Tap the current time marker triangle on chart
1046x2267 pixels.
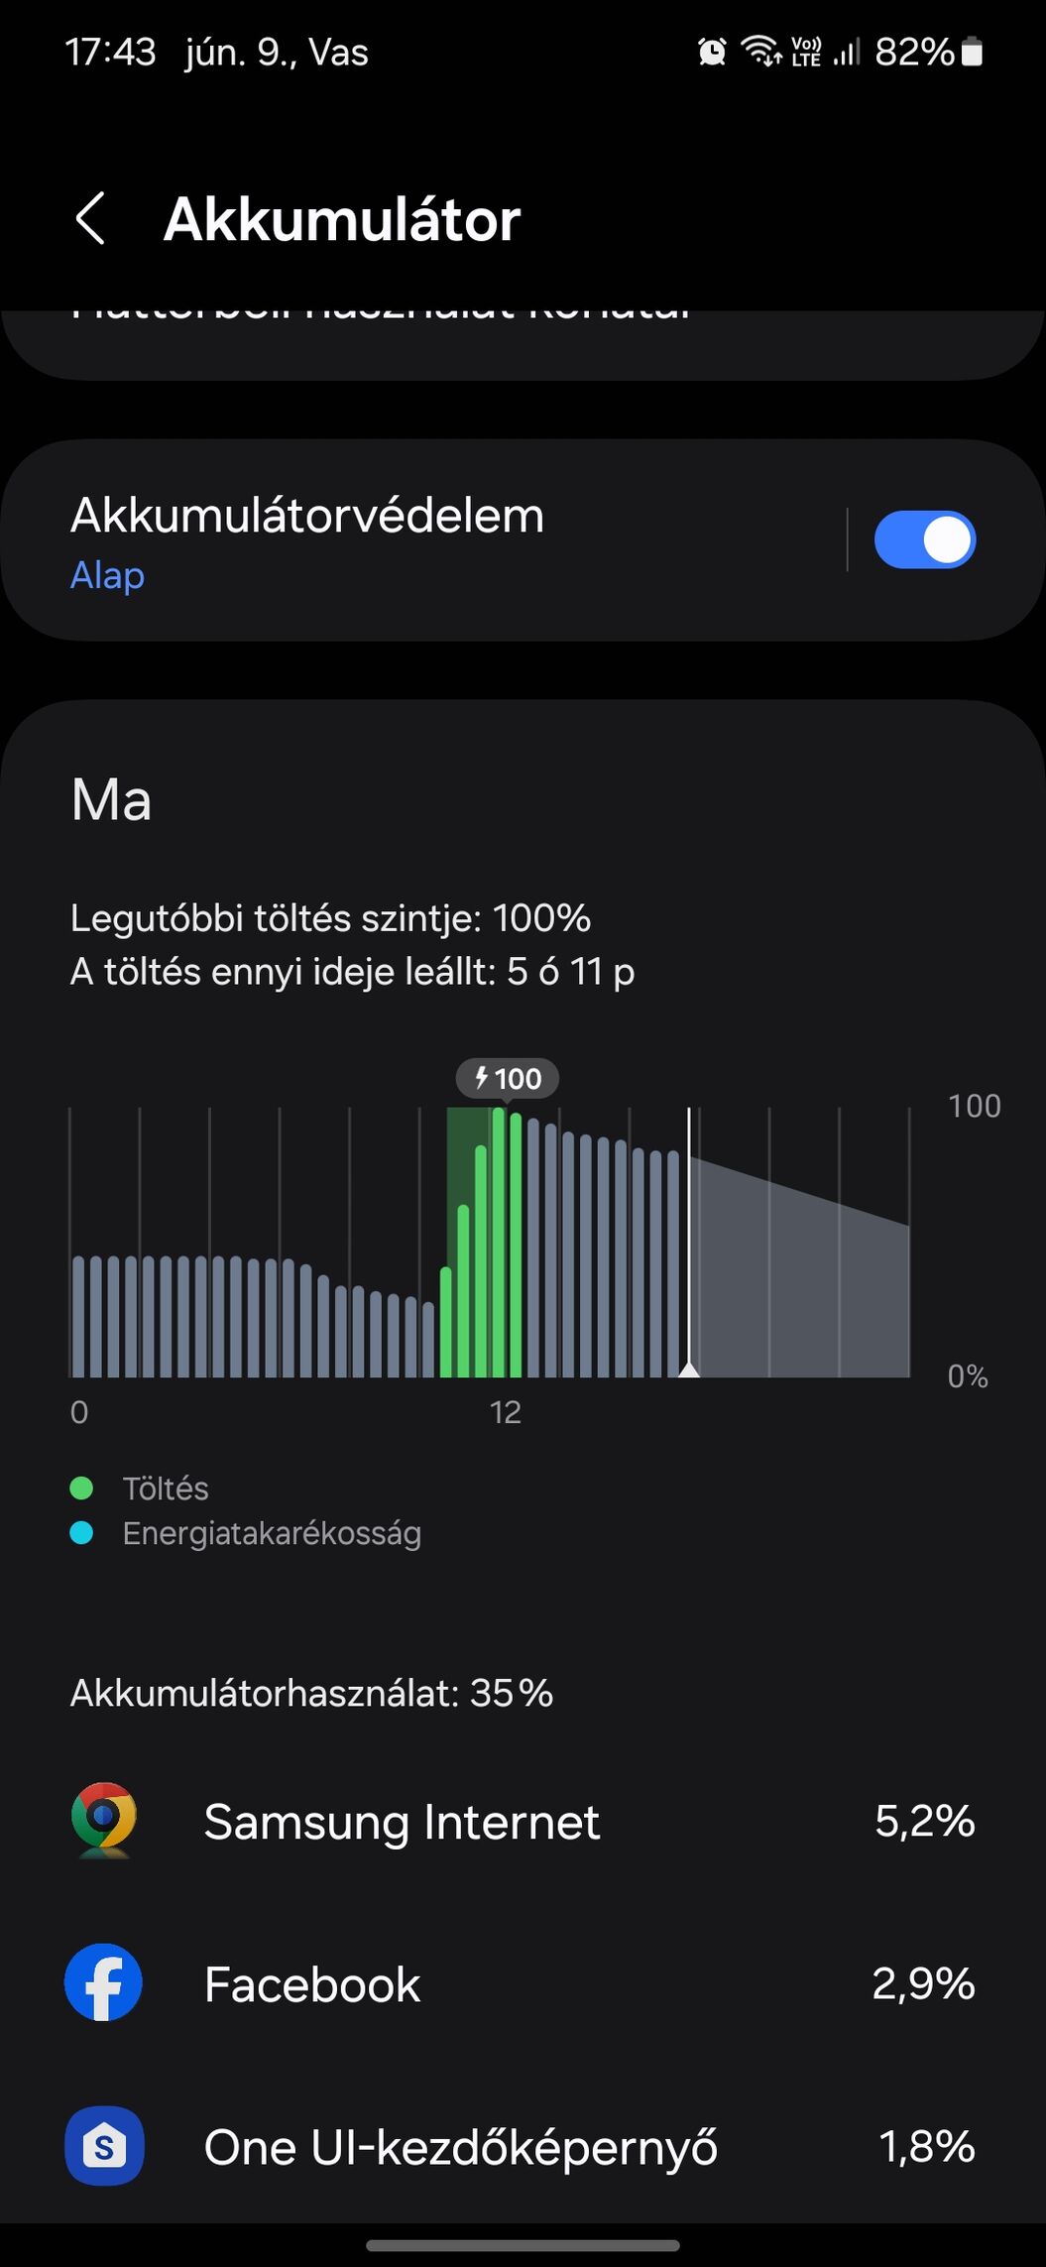coord(689,1369)
